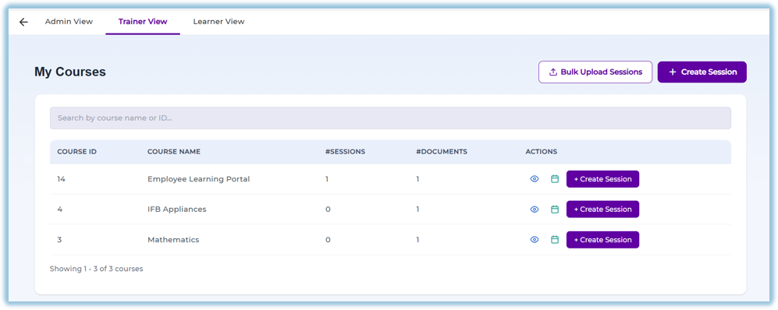Click the Bulk Upload Sessions button
The image size is (778, 310).
(x=595, y=72)
